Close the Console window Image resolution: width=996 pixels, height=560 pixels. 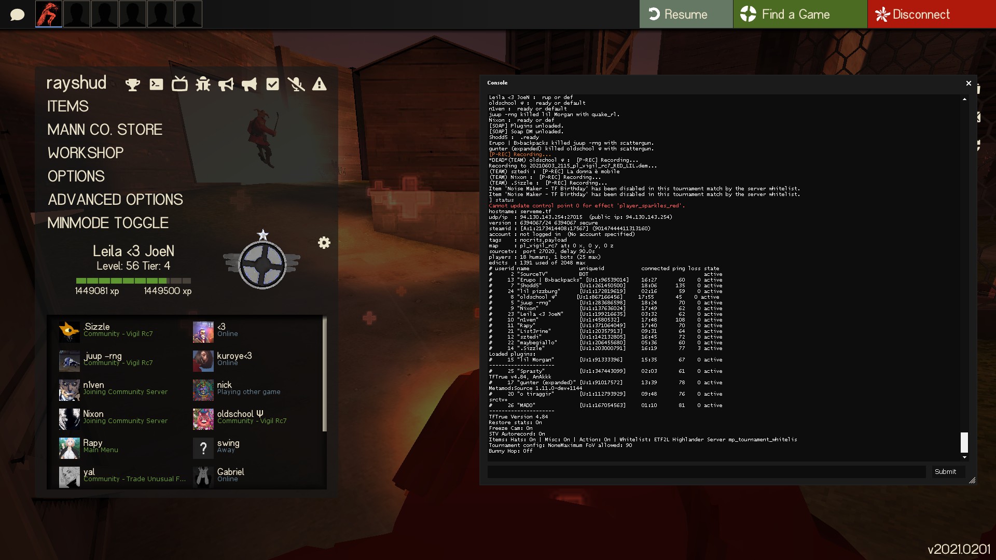tap(969, 83)
